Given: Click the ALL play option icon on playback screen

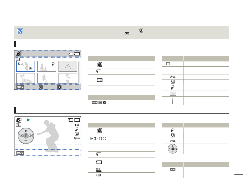Looking at the screenshot, I should pyautogui.click(x=19, y=125).
